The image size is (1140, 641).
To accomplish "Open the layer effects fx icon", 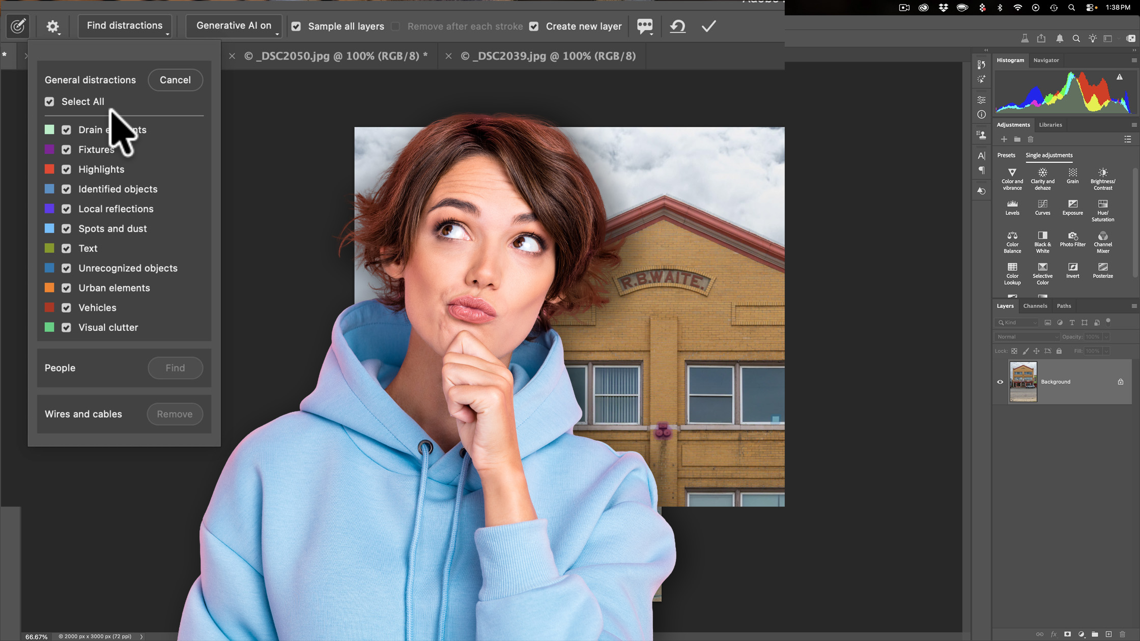I will (1054, 634).
